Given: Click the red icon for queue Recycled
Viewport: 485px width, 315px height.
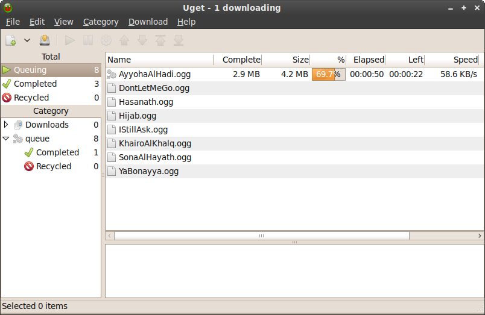Looking at the screenshot, I should point(29,166).
